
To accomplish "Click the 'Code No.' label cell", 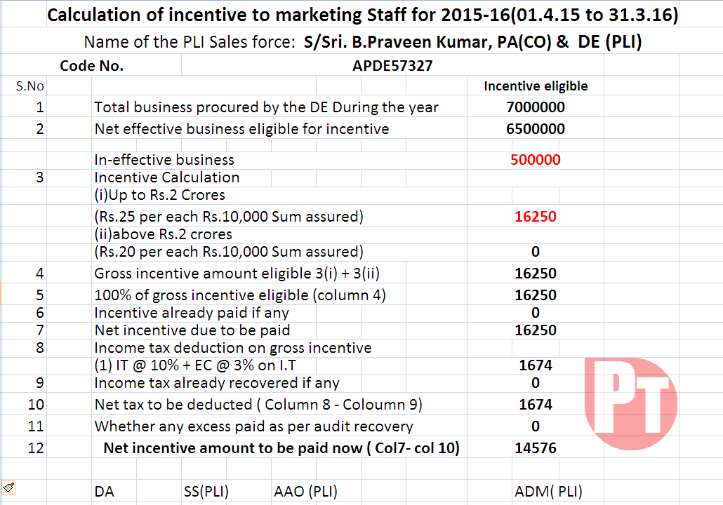I will click(x=91, y=65).
